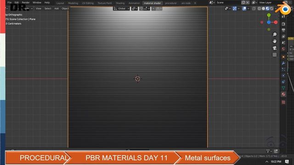Switch to the Layout workspace tab

point(60,3)
